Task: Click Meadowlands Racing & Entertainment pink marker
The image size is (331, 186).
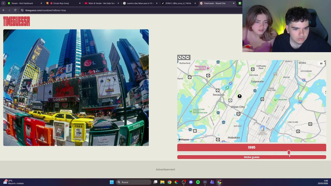Action: 208,68
